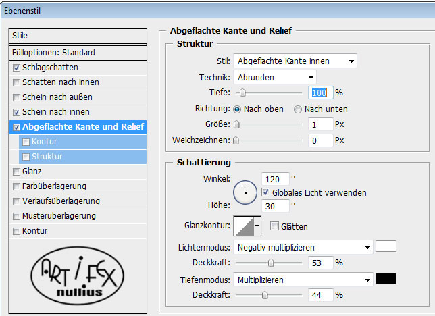Enable Schatten nach innen checkbox

[16, 82]
